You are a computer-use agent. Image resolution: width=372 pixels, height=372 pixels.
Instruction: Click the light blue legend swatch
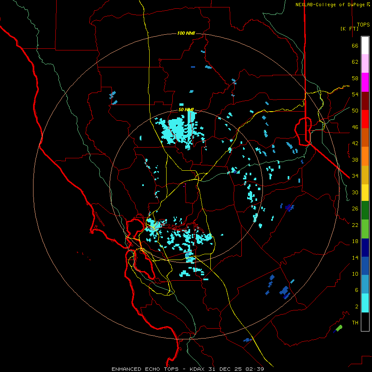pos(365,284)
